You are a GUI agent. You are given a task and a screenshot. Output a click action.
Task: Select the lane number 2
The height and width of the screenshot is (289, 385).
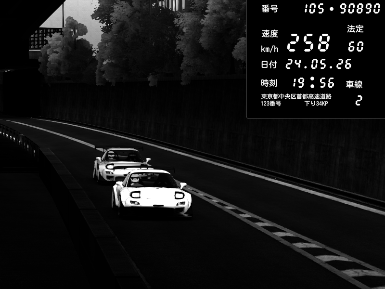(359, 101)
